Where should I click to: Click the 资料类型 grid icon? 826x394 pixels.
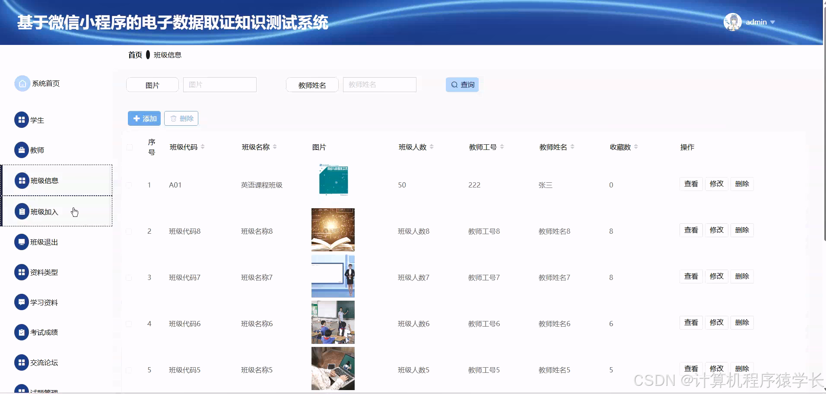pos(22,272)
